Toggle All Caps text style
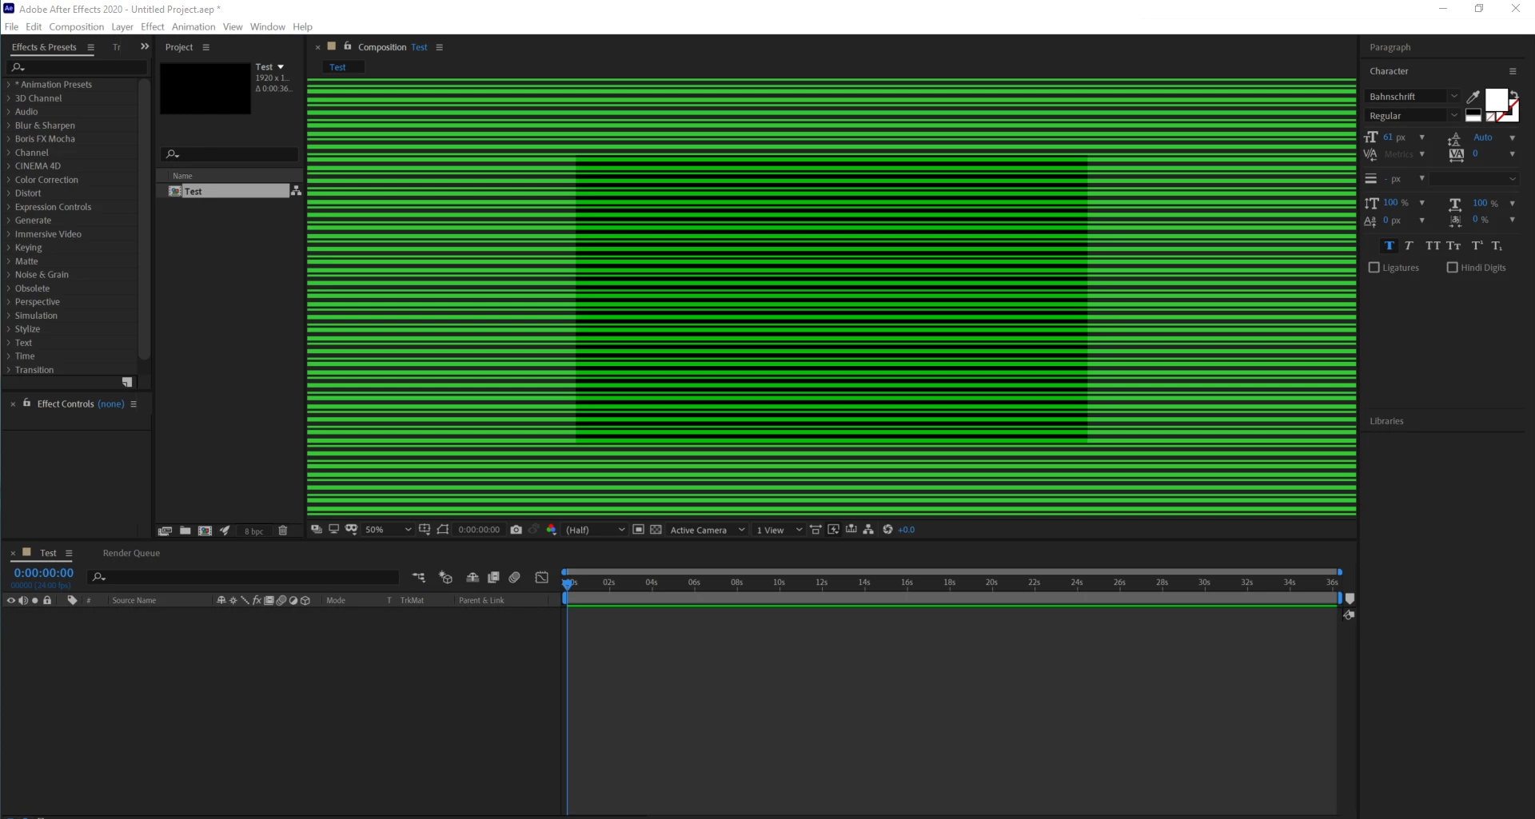Image resolution: width=1535 pixels, height=819 pixels. pos(1433,246)
